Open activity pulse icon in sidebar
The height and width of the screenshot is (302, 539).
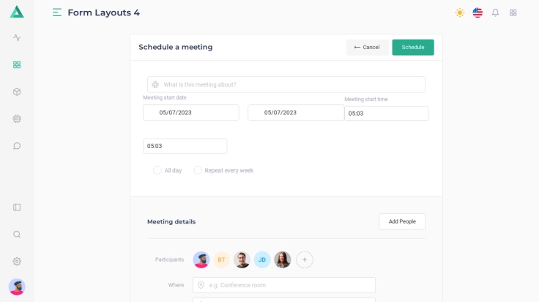click(17, 37)
